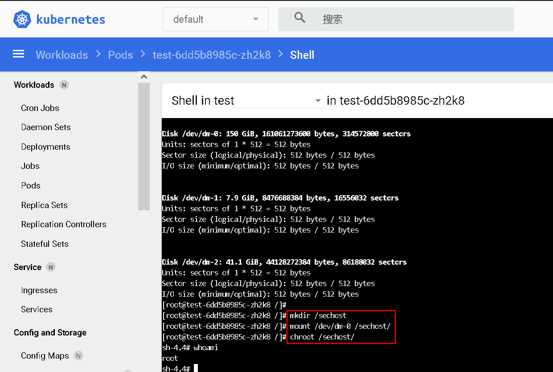Open Ingresses in the sidebar

[39, 290]
